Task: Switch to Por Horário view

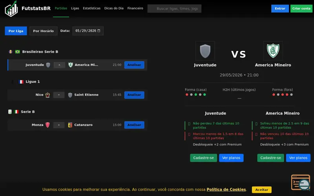Action: [44, 31]
